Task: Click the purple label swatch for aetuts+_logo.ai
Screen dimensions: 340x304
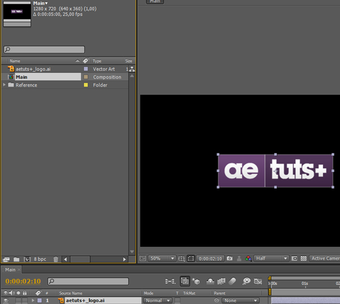Action: (86, 69)
